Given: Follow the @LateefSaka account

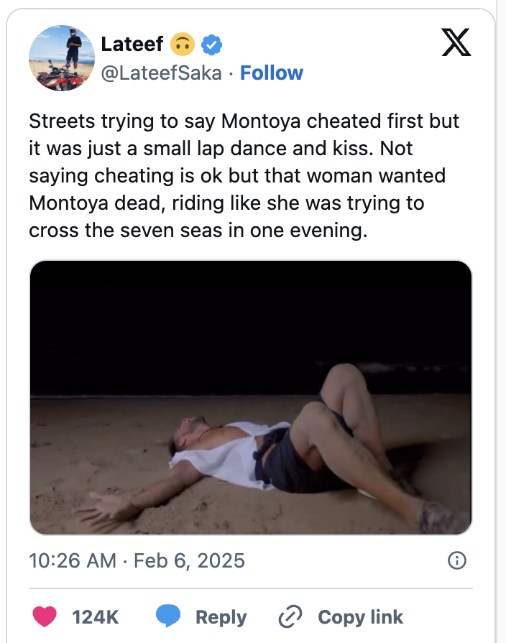Looking at the screenshot, I should tap(272, 73).
